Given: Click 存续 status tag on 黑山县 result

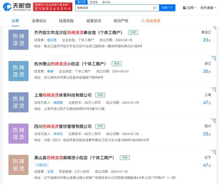Looking at the screenshot, I should click(125, 158).
